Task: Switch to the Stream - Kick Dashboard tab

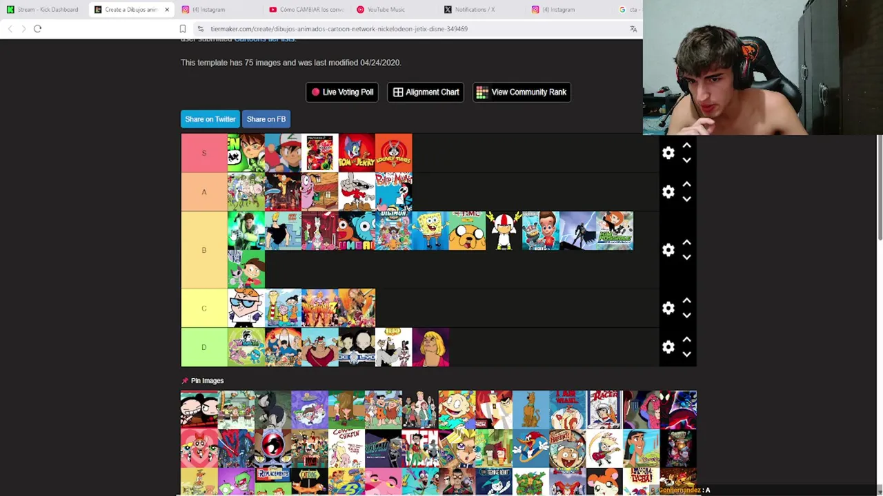Action: [x=43, y=10]
